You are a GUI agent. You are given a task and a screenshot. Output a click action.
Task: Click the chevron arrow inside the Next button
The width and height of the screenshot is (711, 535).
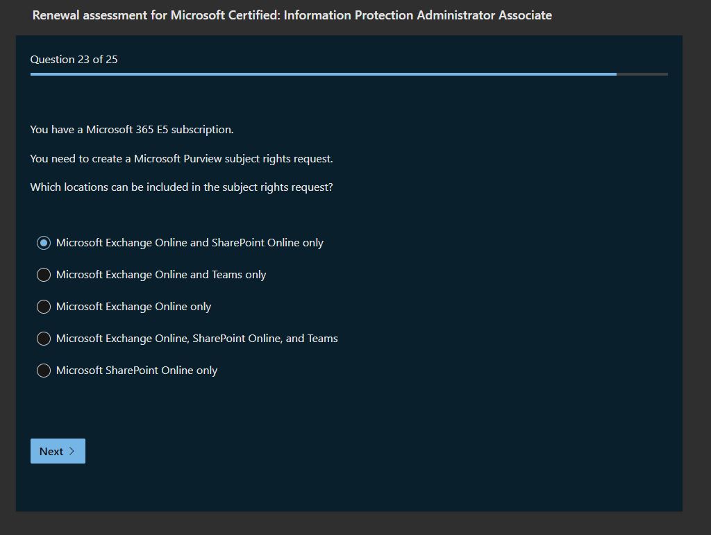tap(72, 451)
